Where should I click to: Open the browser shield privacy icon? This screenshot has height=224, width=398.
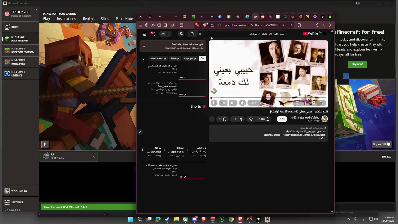click(147, 25)
